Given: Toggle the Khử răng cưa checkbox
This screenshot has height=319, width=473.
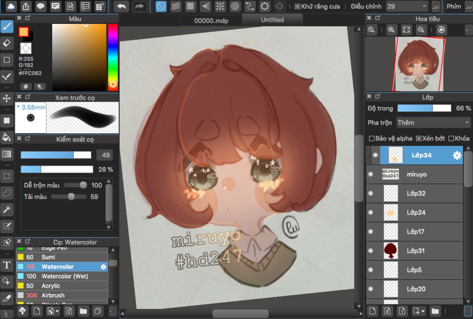Looking at the screenshot, I should click(x=297, y=6).
